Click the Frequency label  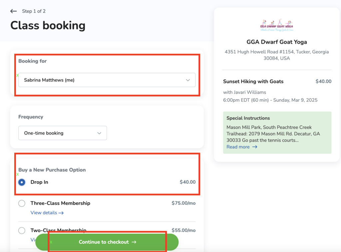point(31,117)
